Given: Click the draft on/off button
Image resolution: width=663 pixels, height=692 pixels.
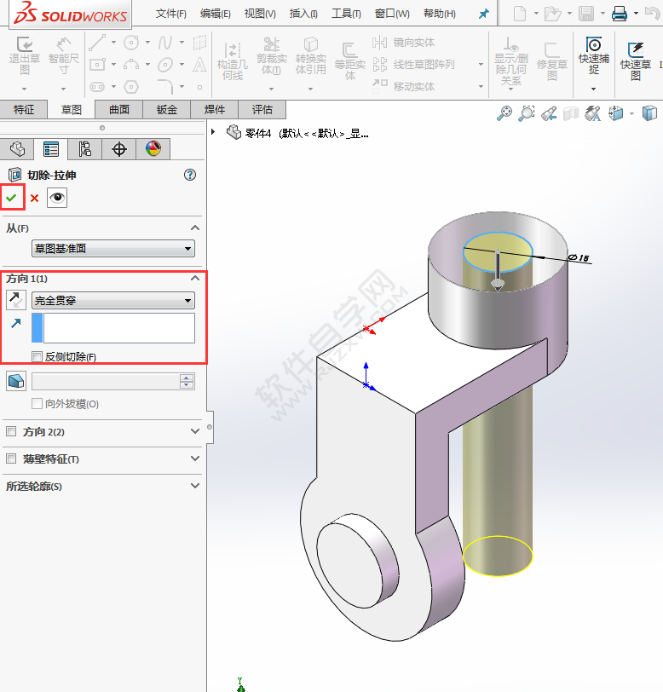Looking at the screenshot, I should point(16,381).
